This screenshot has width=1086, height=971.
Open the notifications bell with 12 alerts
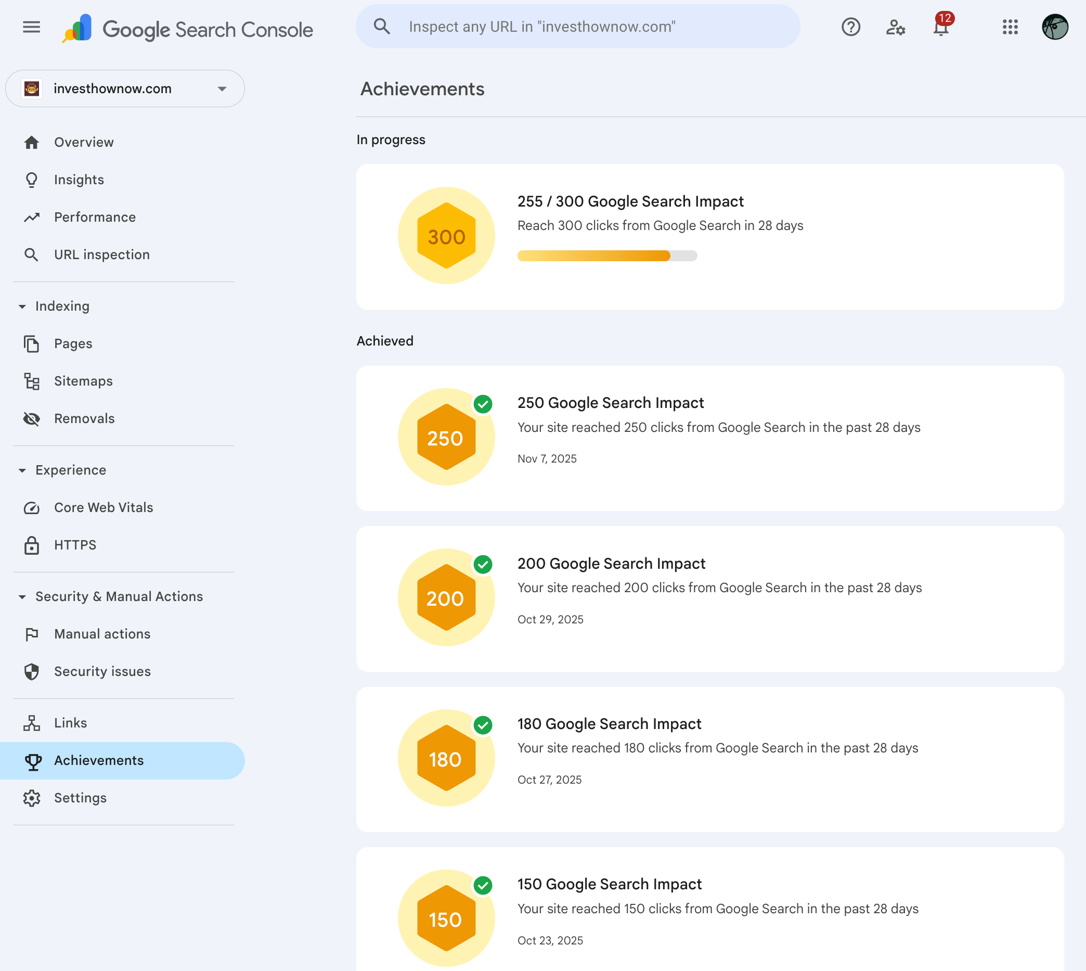click(x=941, y=27)
